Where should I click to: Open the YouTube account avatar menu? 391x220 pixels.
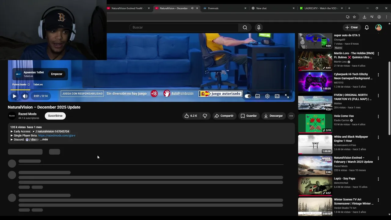pyautogui.click(x=378, y=28)
